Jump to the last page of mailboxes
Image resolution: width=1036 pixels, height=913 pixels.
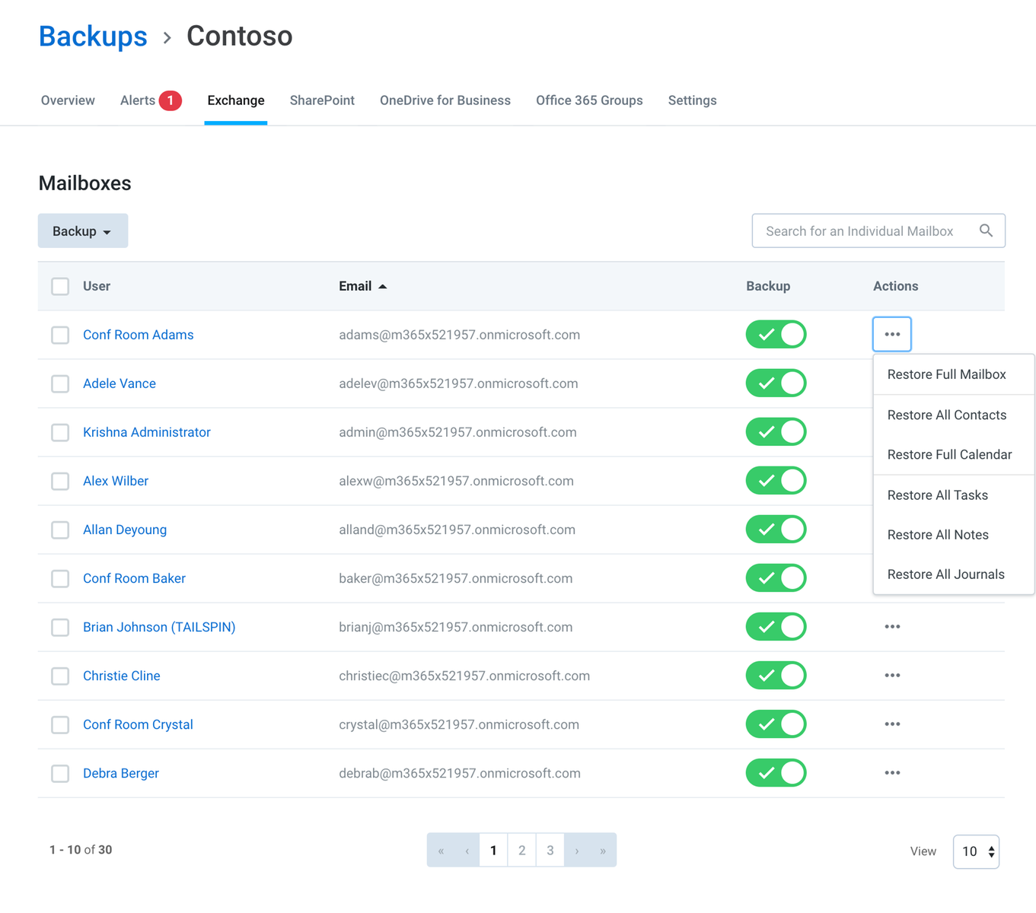click(602, 850)
